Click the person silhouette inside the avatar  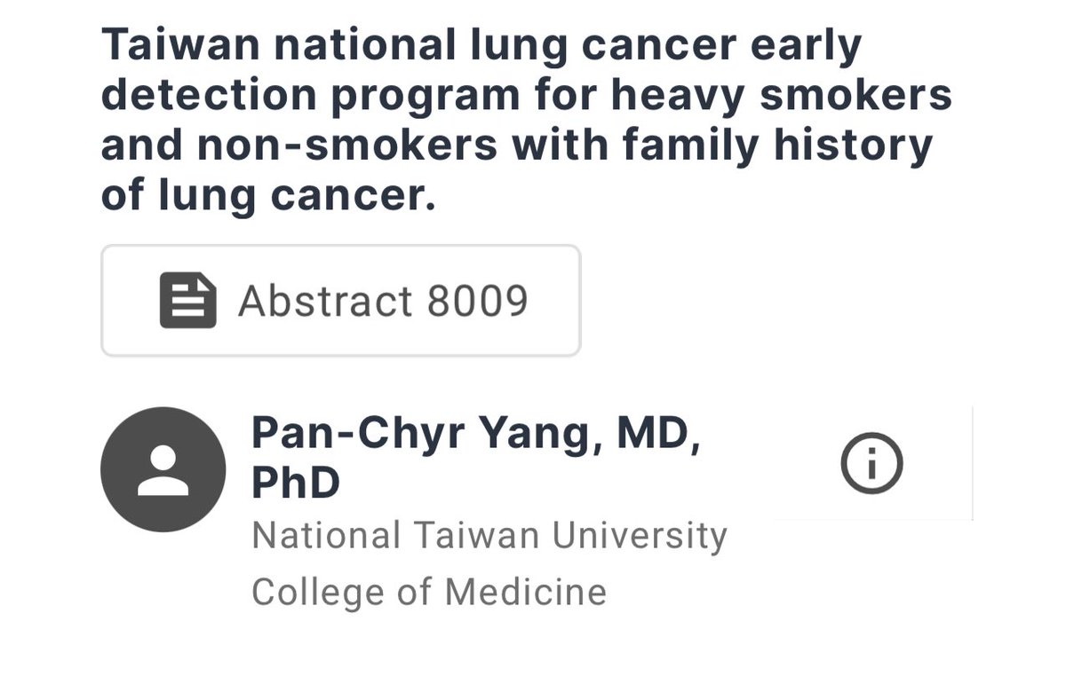coord(163,470)
